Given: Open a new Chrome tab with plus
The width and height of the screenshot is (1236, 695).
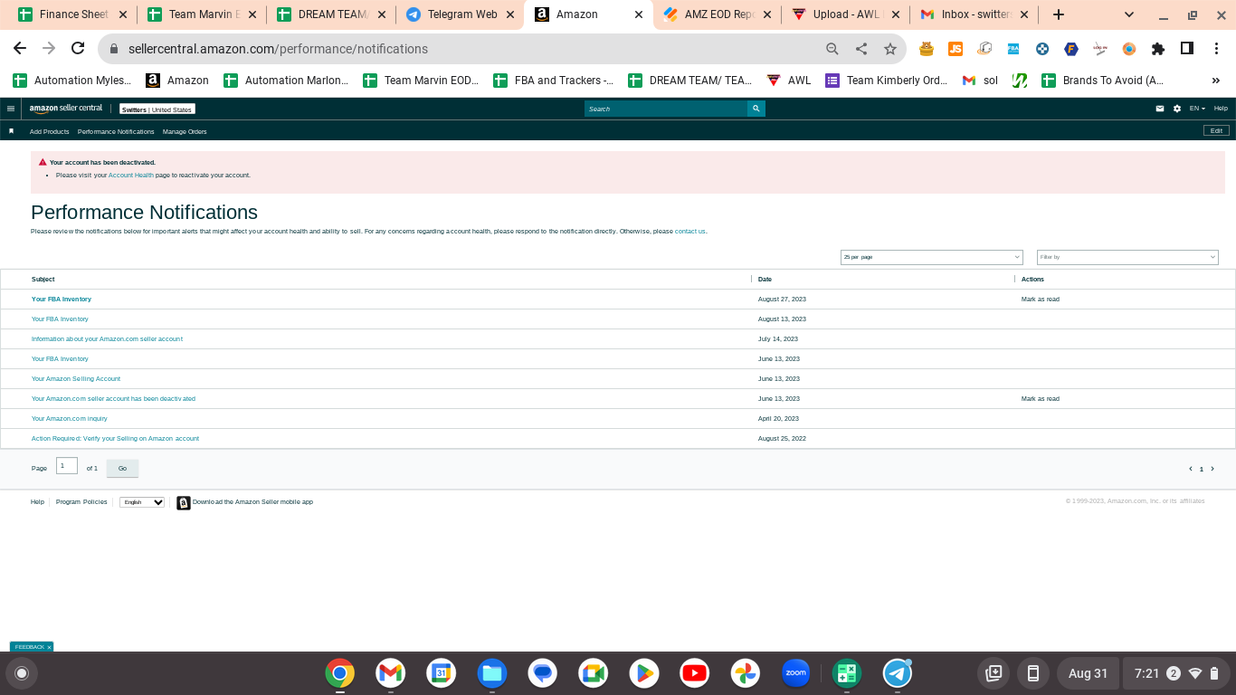Looking at the screenshot, I should pyautogui.click(x=1059, y=14).
